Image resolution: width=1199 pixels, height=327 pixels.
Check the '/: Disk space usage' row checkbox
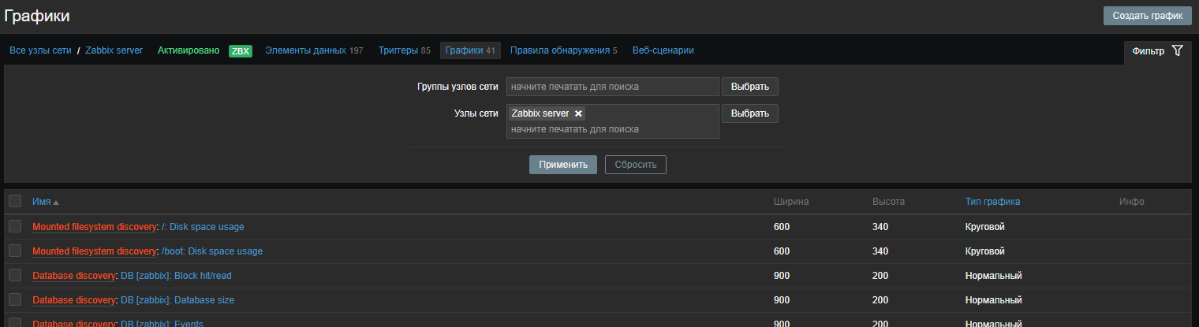point(15,227)
